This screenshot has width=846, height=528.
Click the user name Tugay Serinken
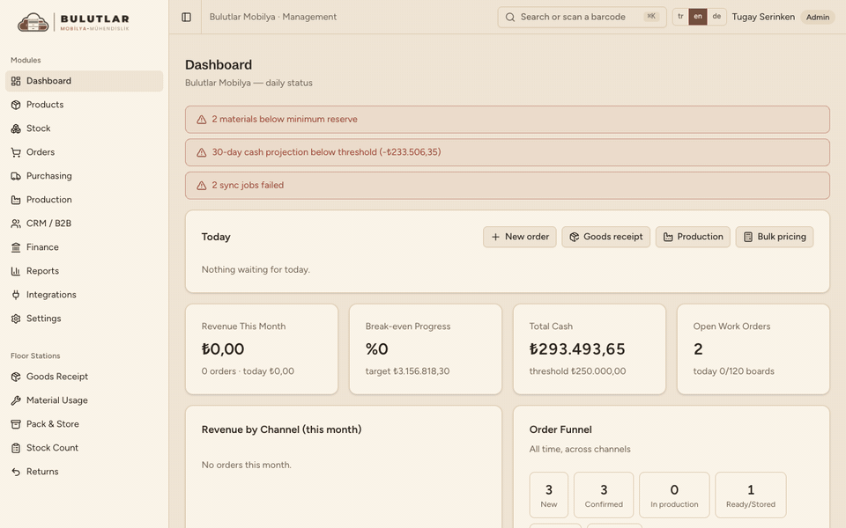point(763,18)
